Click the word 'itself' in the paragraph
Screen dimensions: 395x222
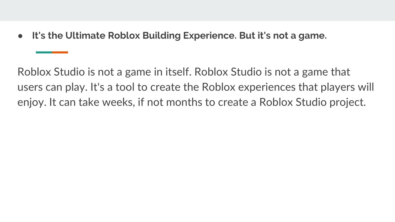click(x=178, y=72)
